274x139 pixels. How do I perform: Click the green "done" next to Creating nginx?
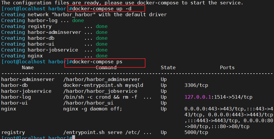[101, 56]
